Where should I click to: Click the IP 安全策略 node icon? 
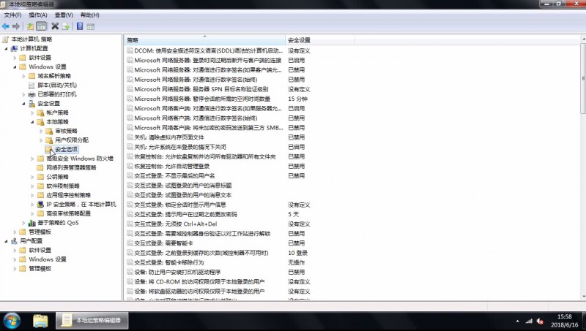click(x=40, y=205)
